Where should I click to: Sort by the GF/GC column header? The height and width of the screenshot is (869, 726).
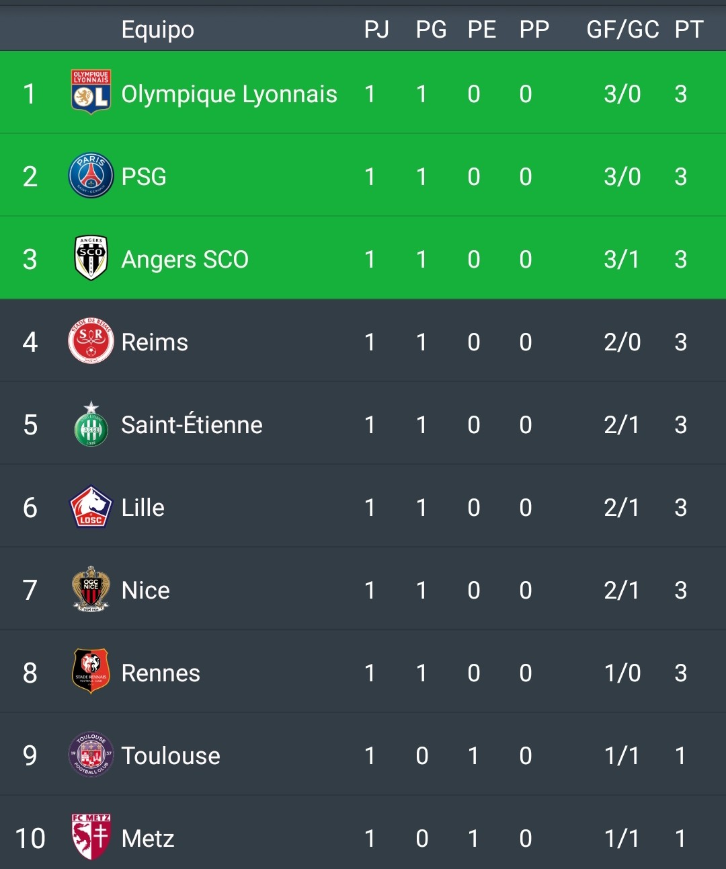click(x=622, y=30)
